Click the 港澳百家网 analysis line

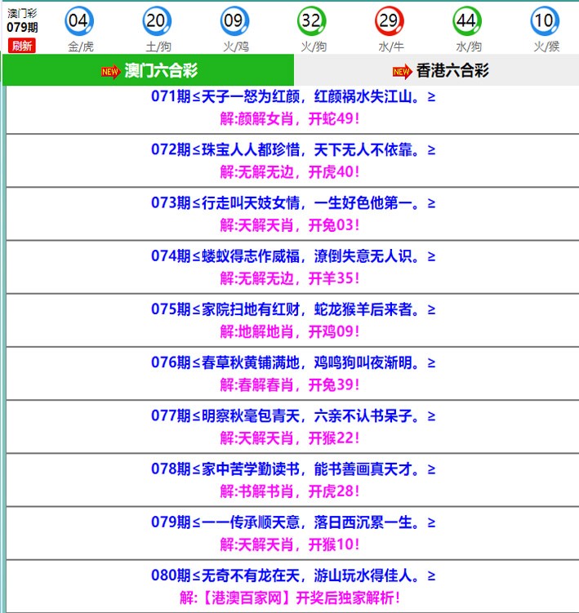[x=290, y=598]
